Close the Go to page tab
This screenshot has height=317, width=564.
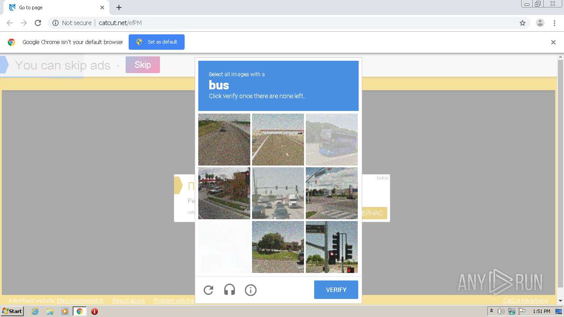pos(102,7)
